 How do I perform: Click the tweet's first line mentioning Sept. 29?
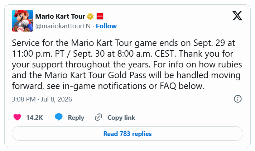[x=124, y=43]
